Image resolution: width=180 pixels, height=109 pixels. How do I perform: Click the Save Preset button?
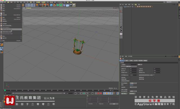point(132,94)
